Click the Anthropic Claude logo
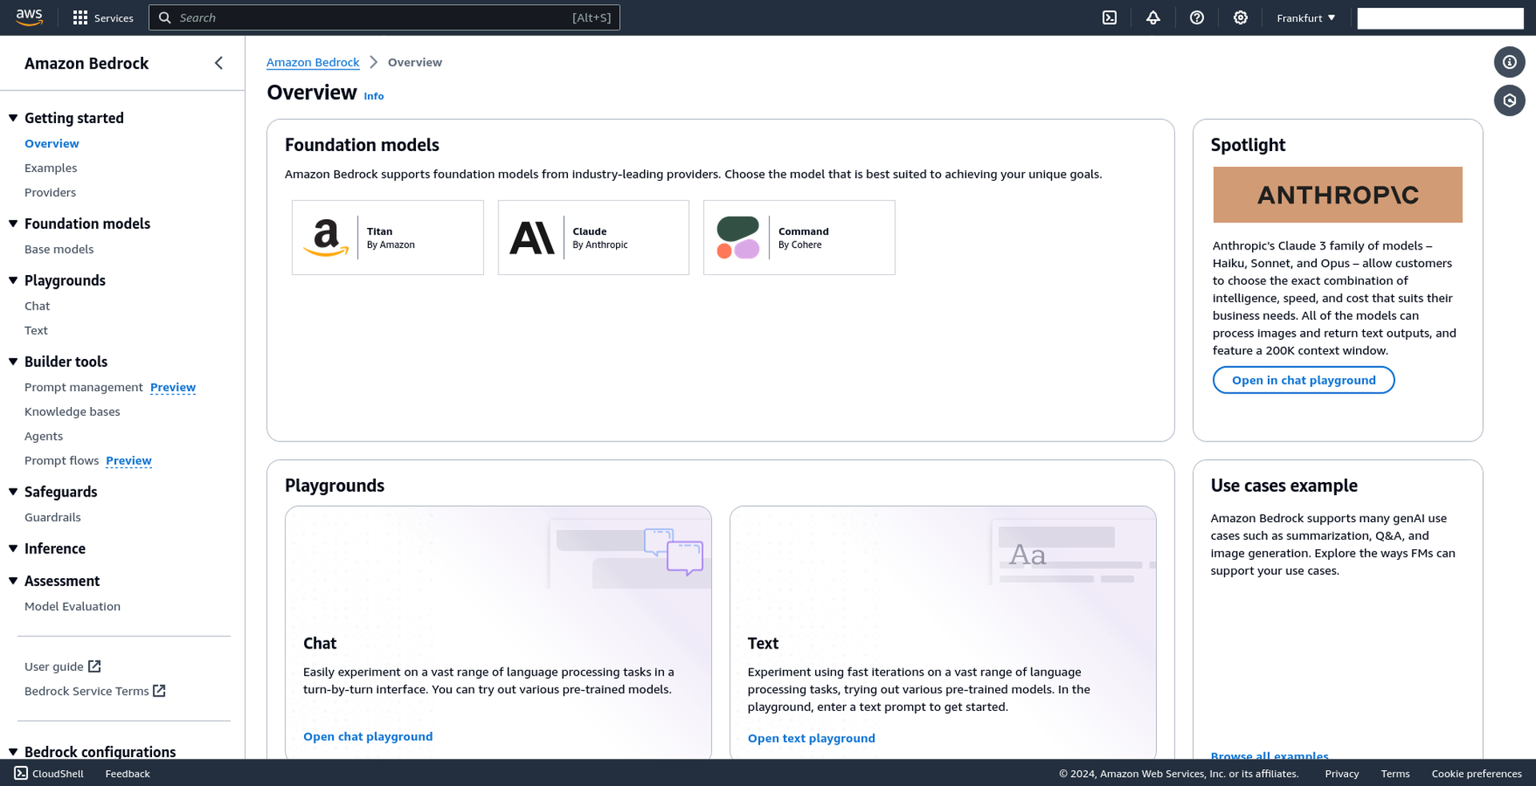Viewport: 1536px width, 786px height. tap(532, 237)
